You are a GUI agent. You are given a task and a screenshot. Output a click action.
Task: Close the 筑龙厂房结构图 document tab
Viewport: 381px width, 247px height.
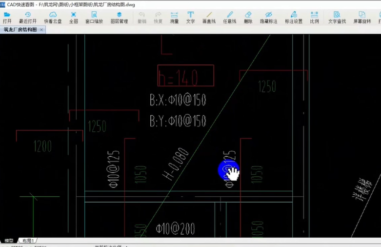click(x=41, y=30)
